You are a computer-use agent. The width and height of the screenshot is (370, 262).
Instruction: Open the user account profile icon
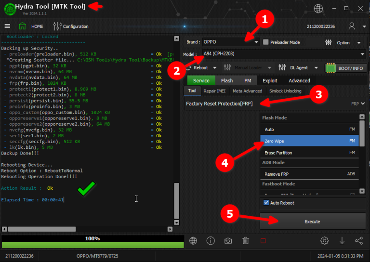click(x=352, y=26)
